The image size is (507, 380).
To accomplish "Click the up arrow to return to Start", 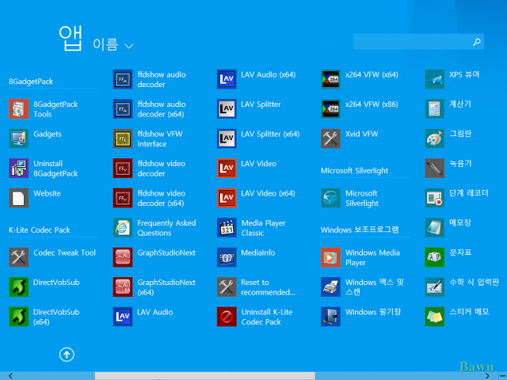I will (67, 355).
